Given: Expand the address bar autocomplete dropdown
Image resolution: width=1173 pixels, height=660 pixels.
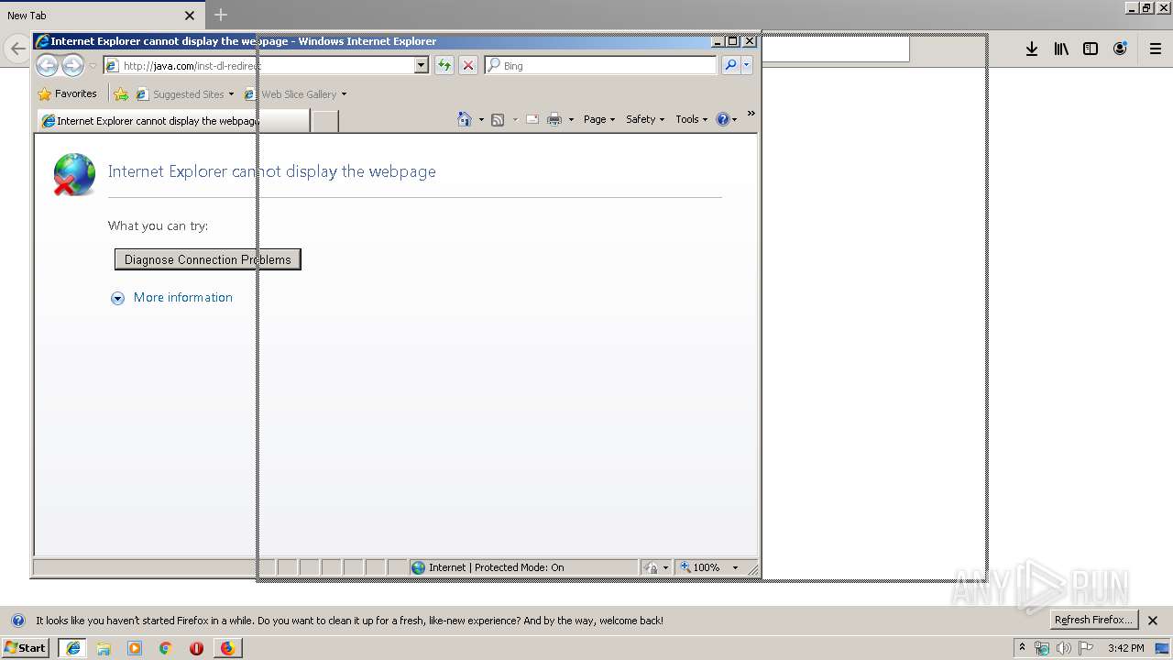Looking at the screenshot, I should (422, 65).
